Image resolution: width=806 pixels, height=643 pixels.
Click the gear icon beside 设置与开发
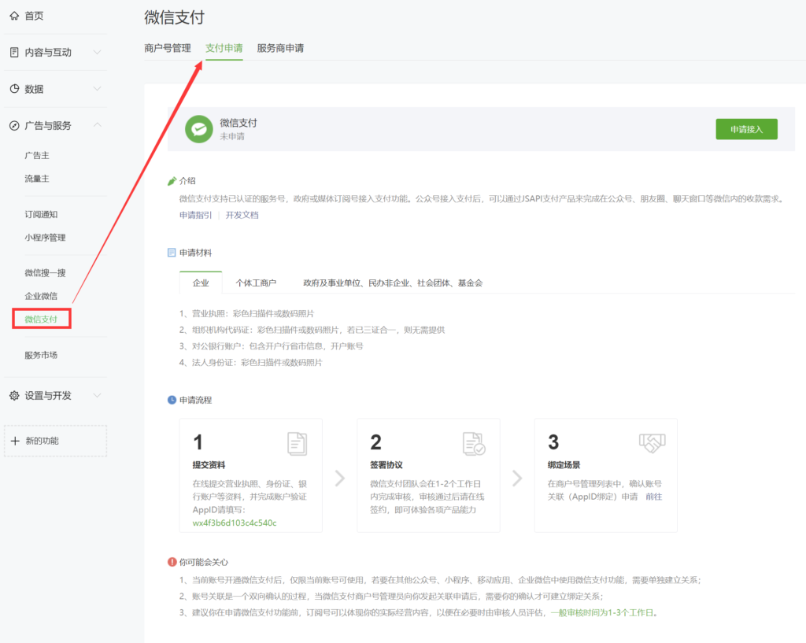click(x=14, y=395)
